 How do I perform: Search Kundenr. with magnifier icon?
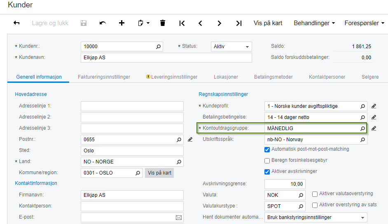tap(158, 47)
